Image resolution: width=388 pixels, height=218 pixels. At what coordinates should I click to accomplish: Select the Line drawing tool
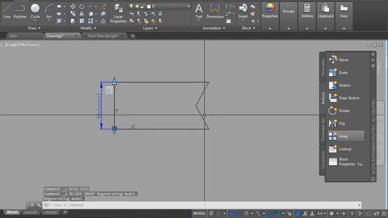coord(7,11)
